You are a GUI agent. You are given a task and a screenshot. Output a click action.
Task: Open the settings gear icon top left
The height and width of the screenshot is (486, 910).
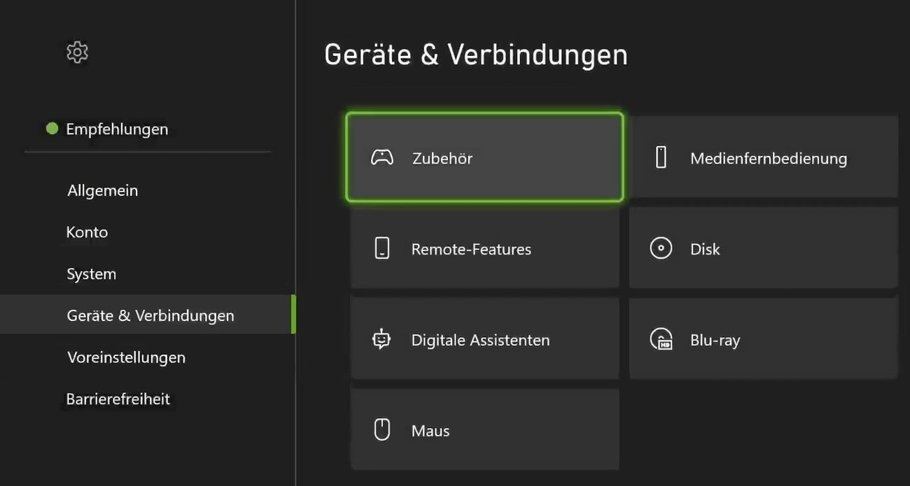coord(77,52)
